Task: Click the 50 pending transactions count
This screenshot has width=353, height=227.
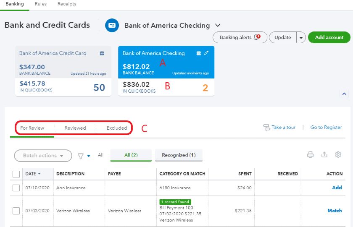Action: click(x=99, y=87)
